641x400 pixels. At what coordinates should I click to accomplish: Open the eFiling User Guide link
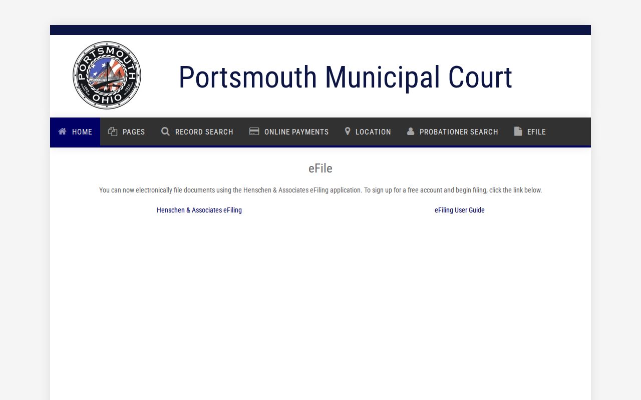click(460, 210)
